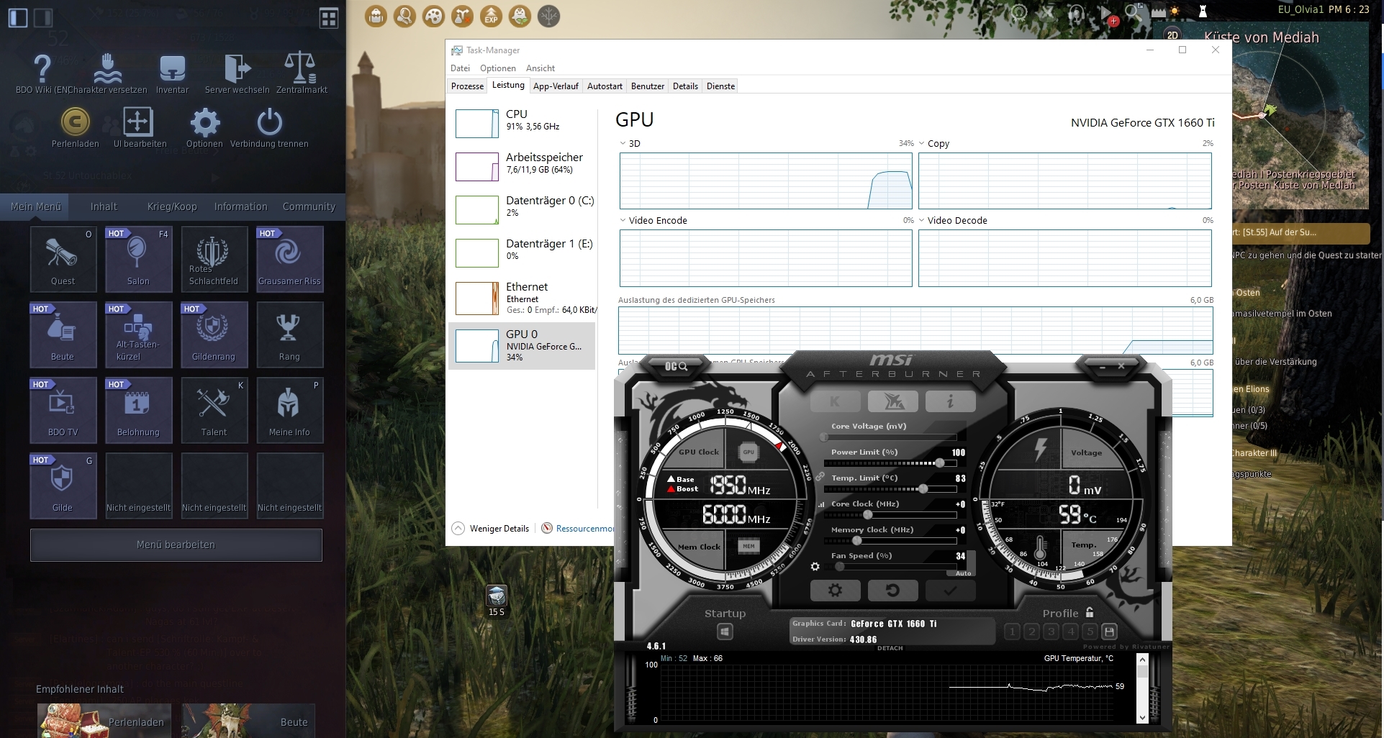
Task: Click the Afterburner reset arrow button
Action: point(892,591)
